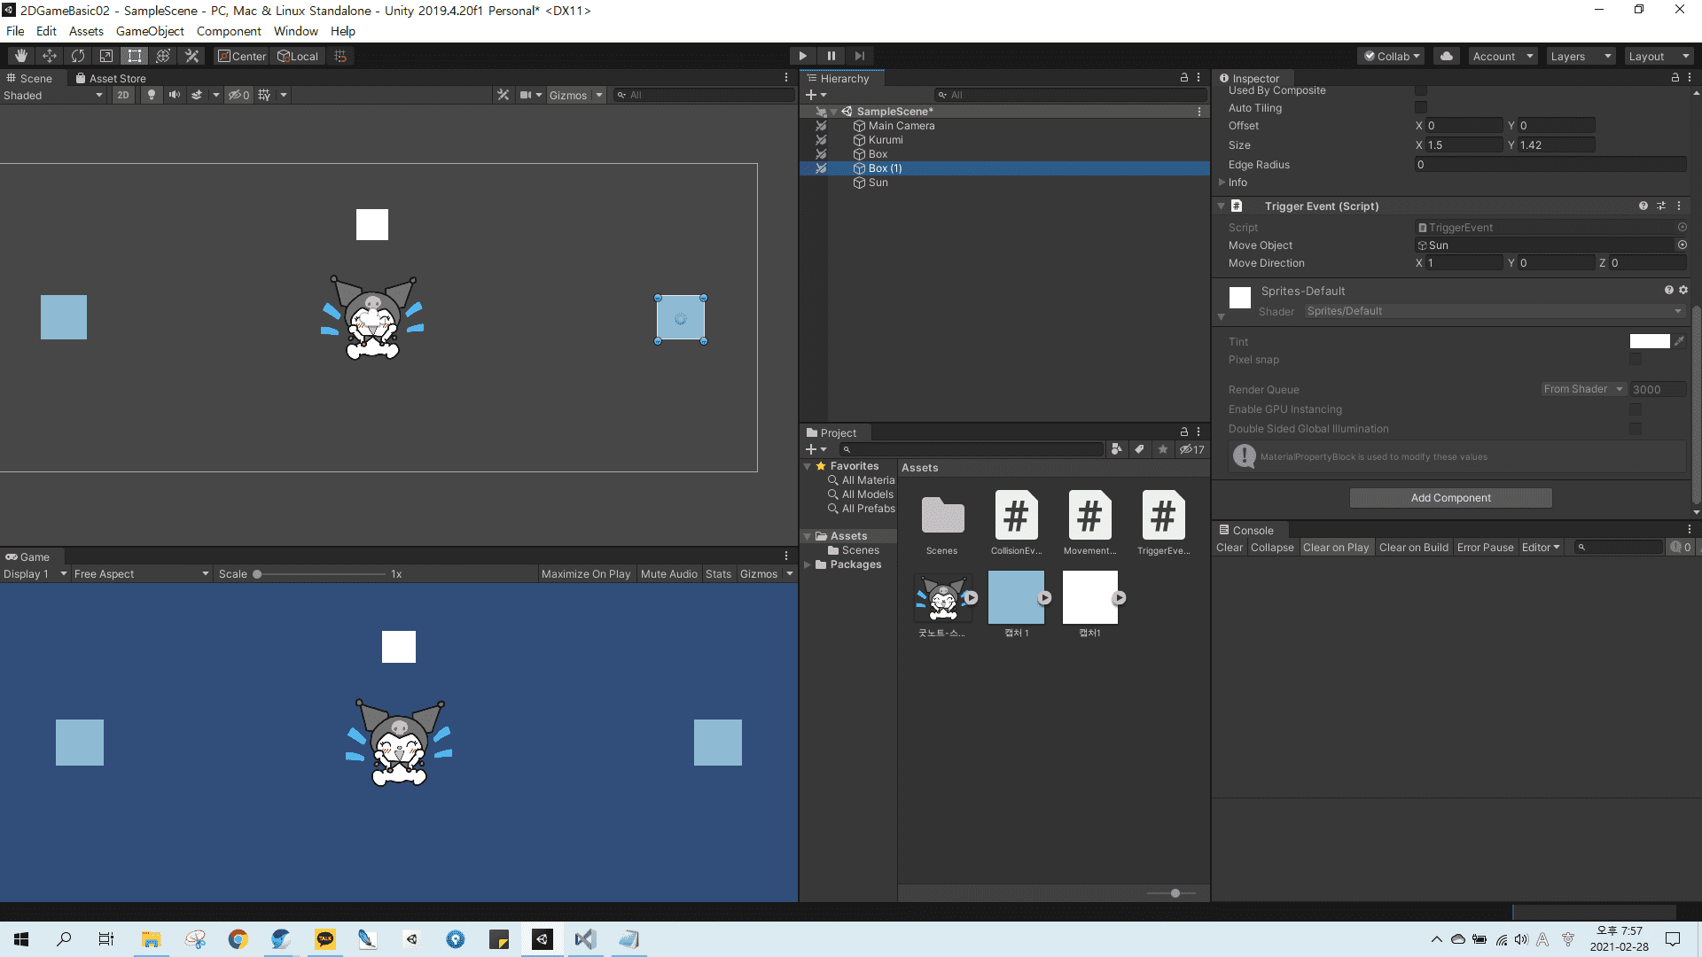
Task: Toggle Enable GPU Instancing checkbox
Action: click(1636, 409)
